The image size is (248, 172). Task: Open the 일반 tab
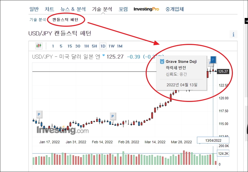tap(34, 9)
